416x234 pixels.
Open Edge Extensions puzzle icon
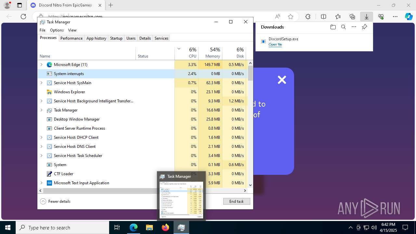coord(308,17)
